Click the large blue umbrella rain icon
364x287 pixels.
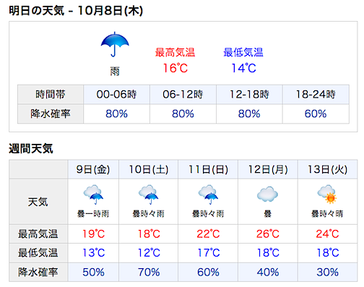coord(115,44)
